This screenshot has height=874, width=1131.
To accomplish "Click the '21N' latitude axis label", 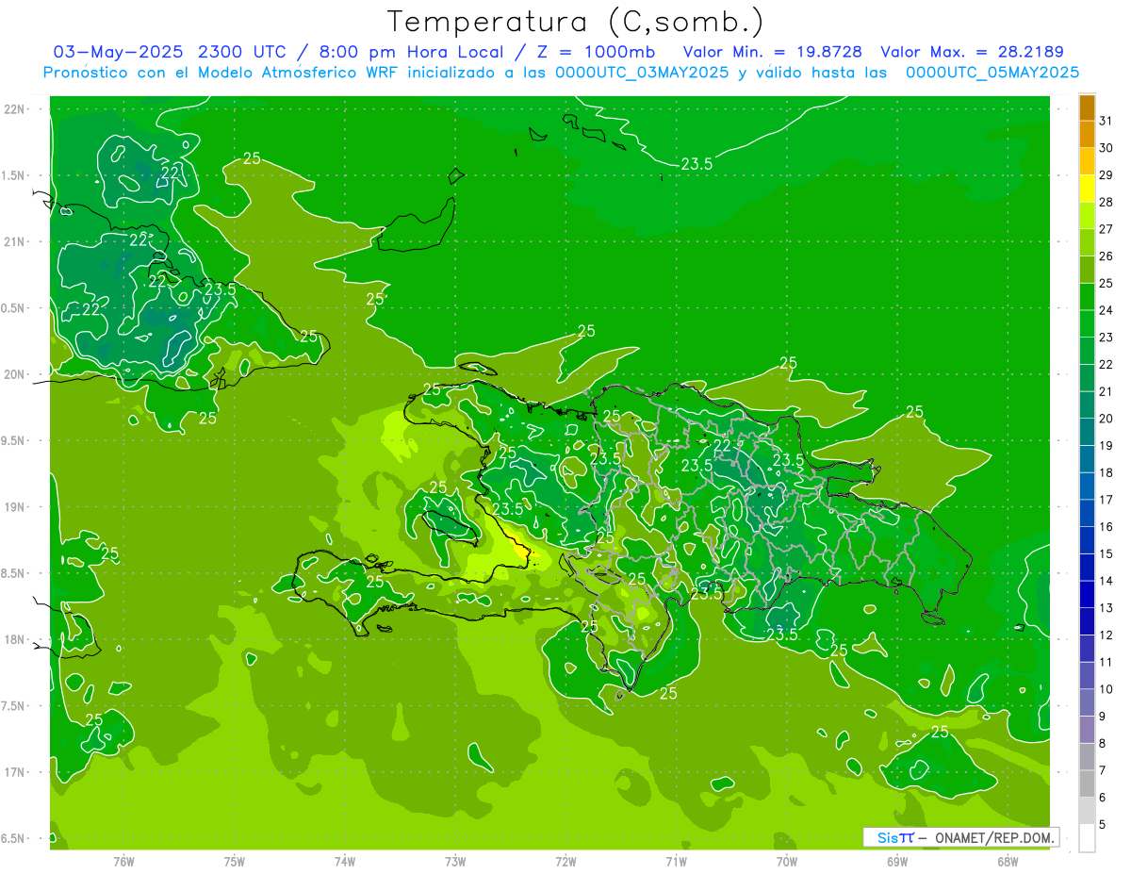I will [x=14, y=241].
